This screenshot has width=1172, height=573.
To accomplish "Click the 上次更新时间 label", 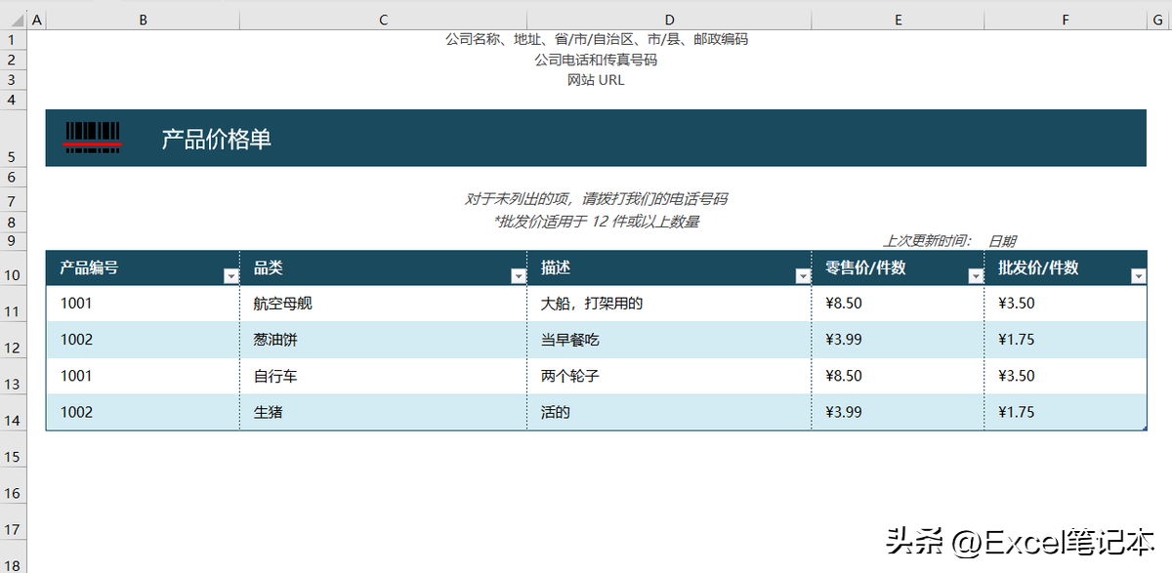I will click(x=928, y=241).
